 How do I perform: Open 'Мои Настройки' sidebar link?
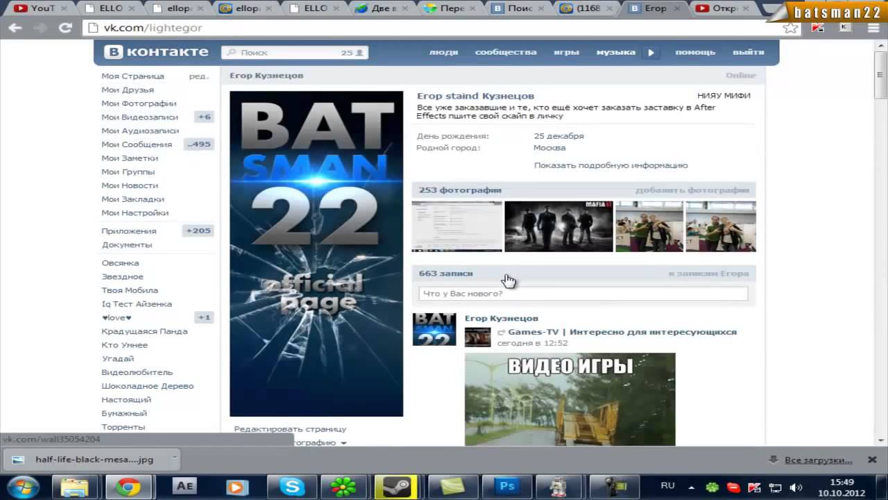(x=135, y=212)
